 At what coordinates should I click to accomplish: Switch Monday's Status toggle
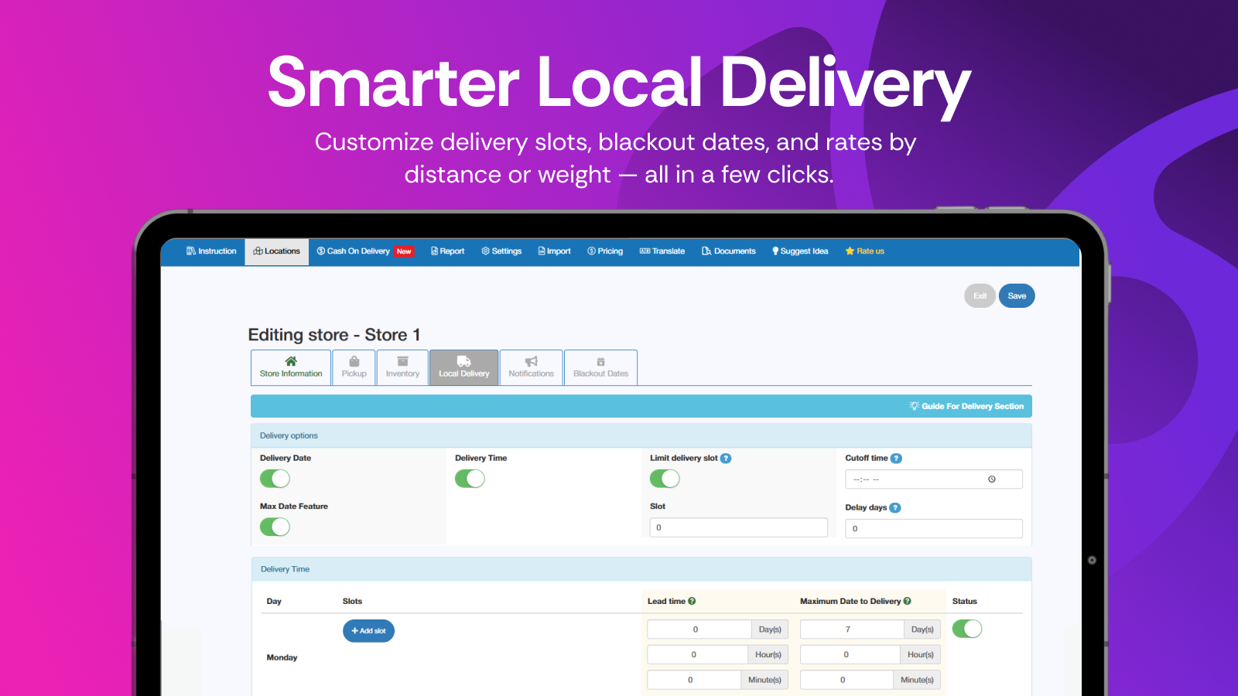point(966,629)
